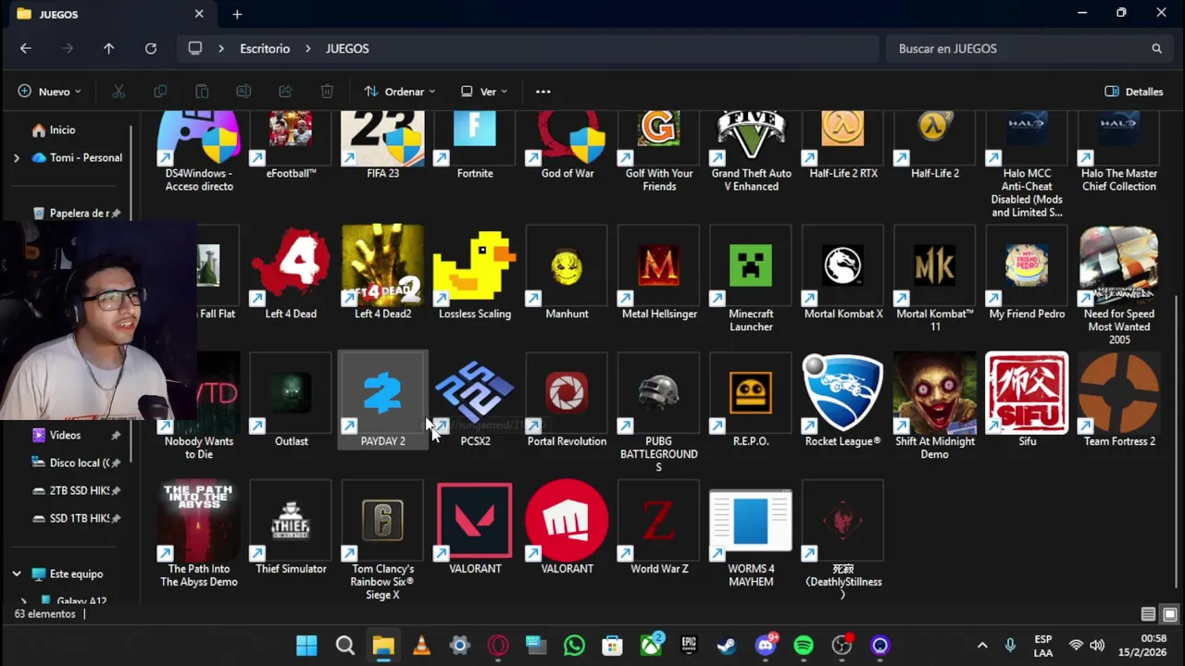Click the file list vertical scrollbar
Image resolution: width=1185 pixels, height=666 pixels.
tap(1178, 441)
